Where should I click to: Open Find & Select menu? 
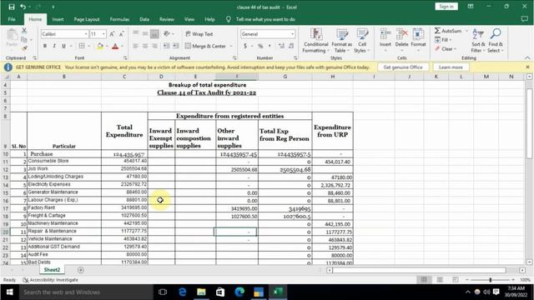(495, 41)
